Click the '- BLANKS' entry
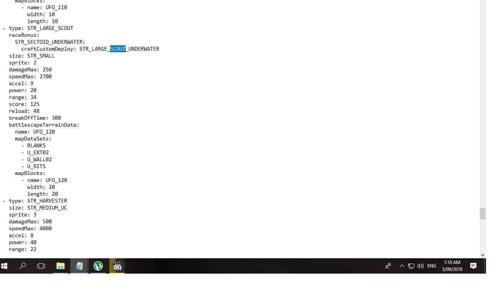Screen dimensions: 491x307 (33, 145)
